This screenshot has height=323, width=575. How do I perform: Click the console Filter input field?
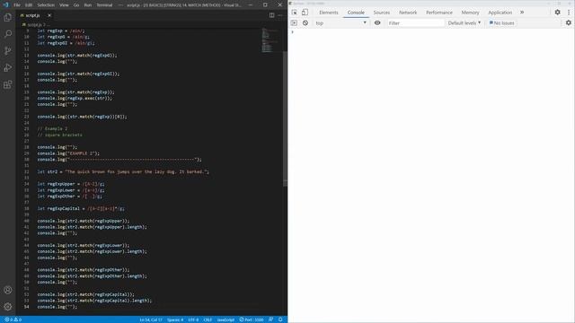pos(416,23)
